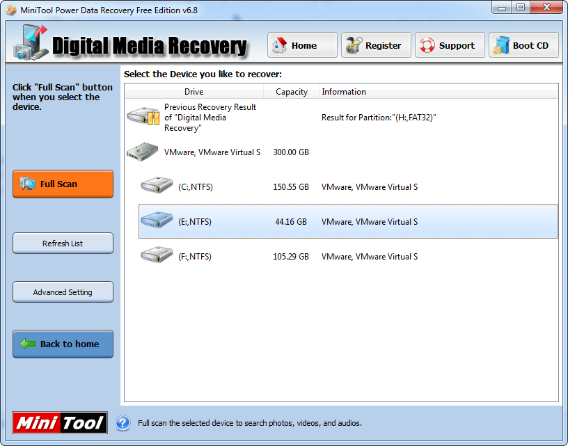Maximize the MiniTool window
The height and width of the screenshot is (446, 568).
pos(521,7)
